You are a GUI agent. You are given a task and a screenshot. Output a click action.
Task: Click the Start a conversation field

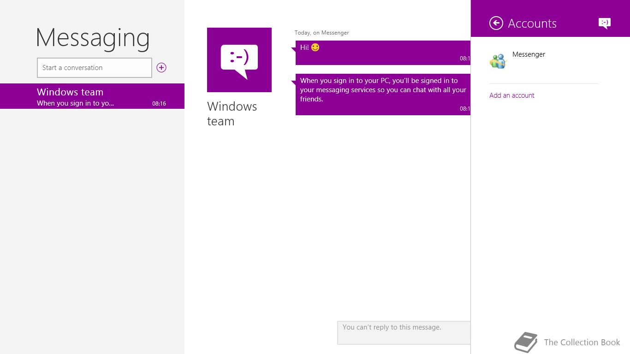pyautogui.click(x=95, y=68)
